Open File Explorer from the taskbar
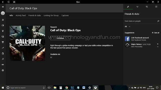The width and height of the screenshot is (161, 90). click(x=55, y=88)
